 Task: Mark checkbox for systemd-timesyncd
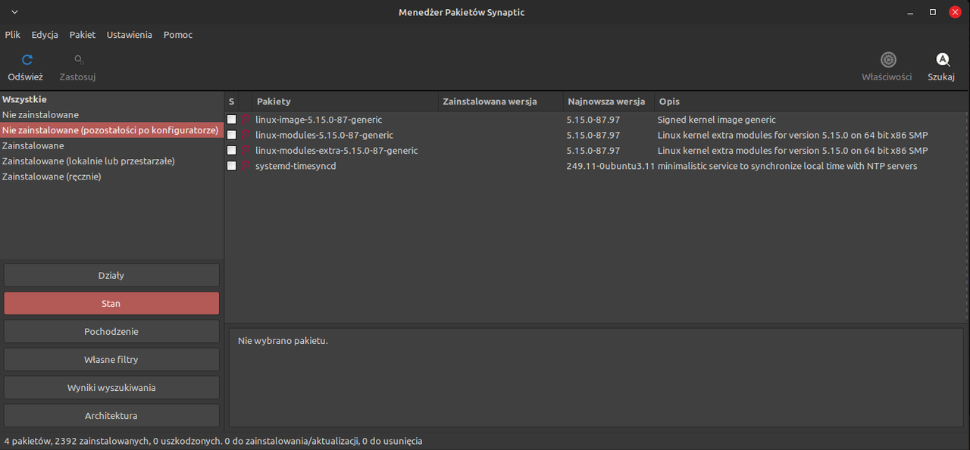pyautogui.click(x=232, y=166)
